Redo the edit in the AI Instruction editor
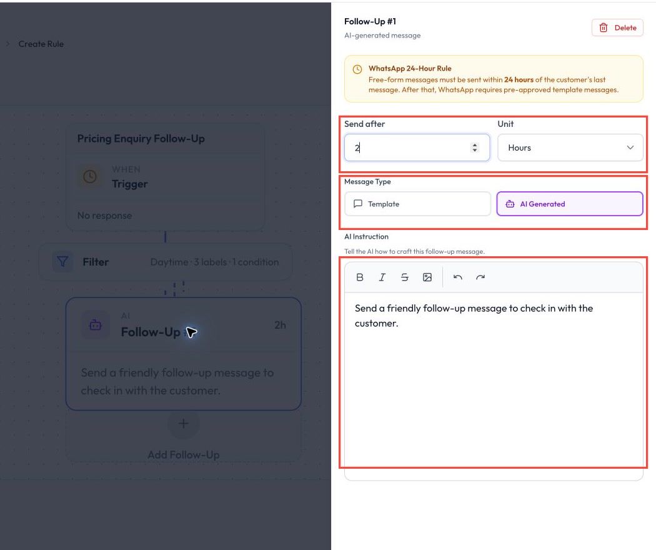 point(480,277)
